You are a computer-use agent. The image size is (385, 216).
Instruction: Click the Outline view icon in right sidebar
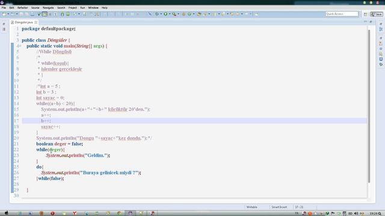pyautogui.click(x=381, y=29)
